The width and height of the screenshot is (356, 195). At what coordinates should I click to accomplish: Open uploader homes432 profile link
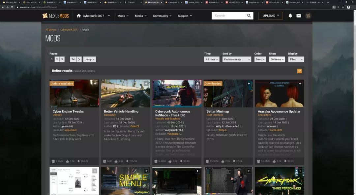[x=276, y=130]
